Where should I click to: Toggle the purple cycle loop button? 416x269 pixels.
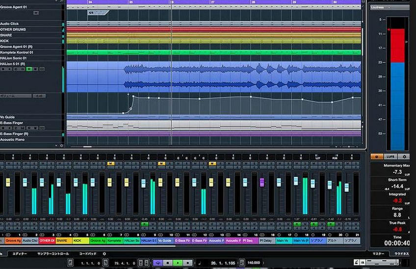click(x=158, y=263)
